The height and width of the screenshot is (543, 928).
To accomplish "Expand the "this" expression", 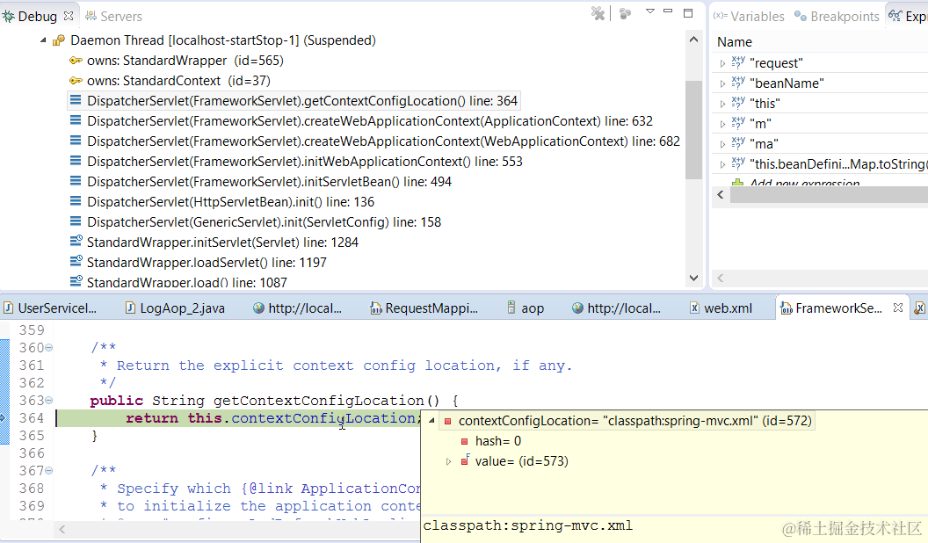I will pyautogui.click(x=722, y=104).
